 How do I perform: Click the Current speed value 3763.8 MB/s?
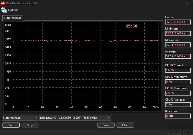[178, 22]
